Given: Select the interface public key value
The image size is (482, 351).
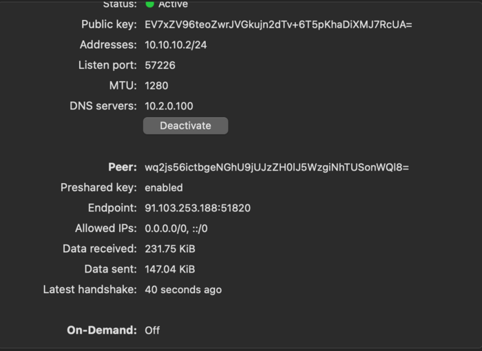Looking at the screenshot, I should 278,25.
